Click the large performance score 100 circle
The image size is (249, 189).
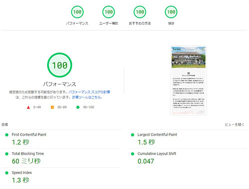click(x=60, y=65)
